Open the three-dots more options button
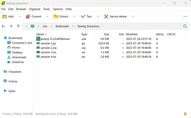Screen dimensions: 191x118 point(185,17)
